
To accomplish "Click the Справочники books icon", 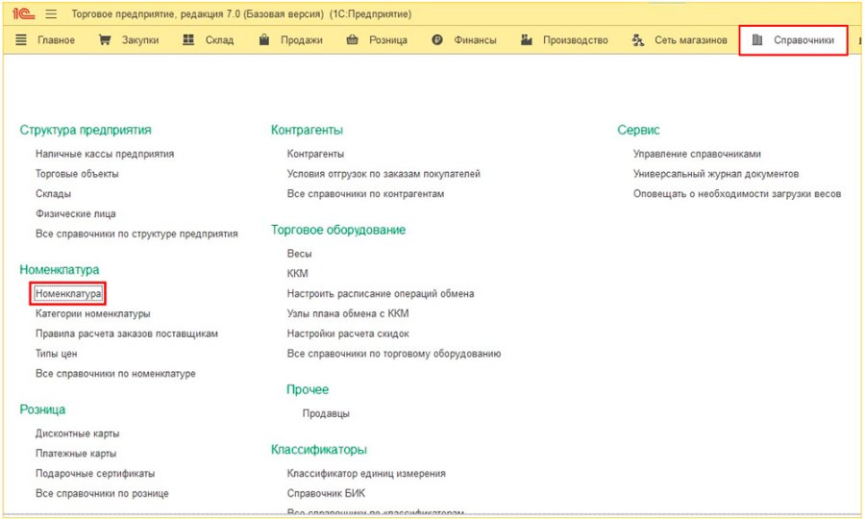I will pos(757,39).
